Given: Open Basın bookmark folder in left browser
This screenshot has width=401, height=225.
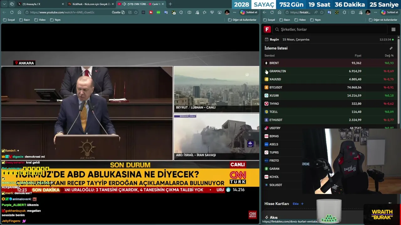Looking at the screenshot, I should click(25, 20).
